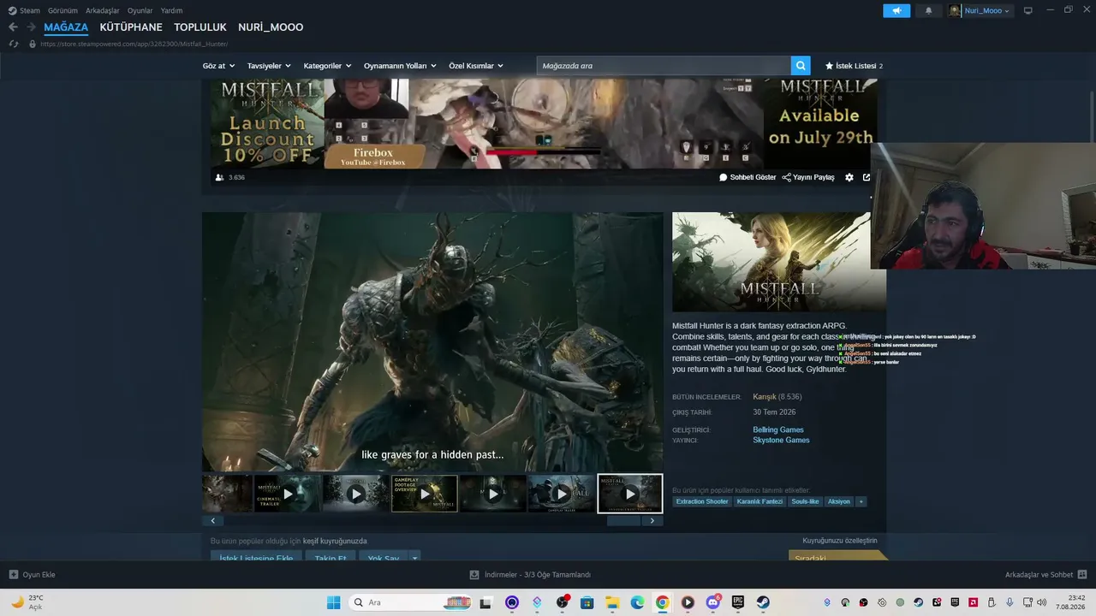
Task: Click the Souls-like tag
Action: (805, 501)
